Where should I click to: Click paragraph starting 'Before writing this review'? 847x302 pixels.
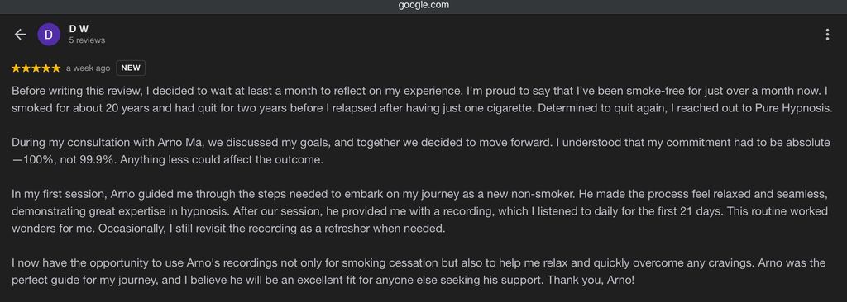pos(423,99)
